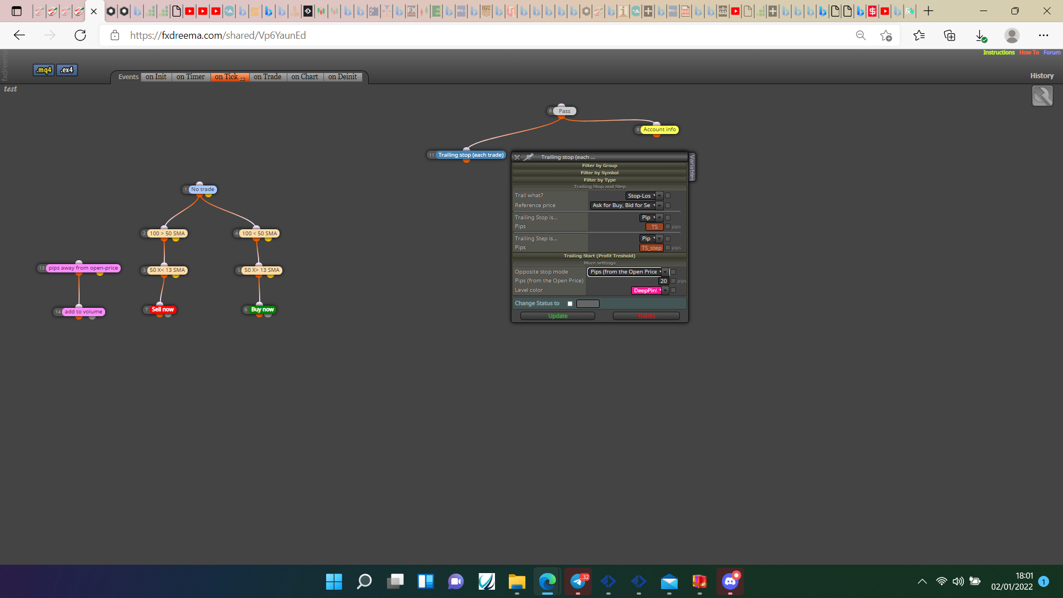Switch to the on Chart tab
Image resolution: width=1063 pixels, height=598 pixels.
coord(305,77)
